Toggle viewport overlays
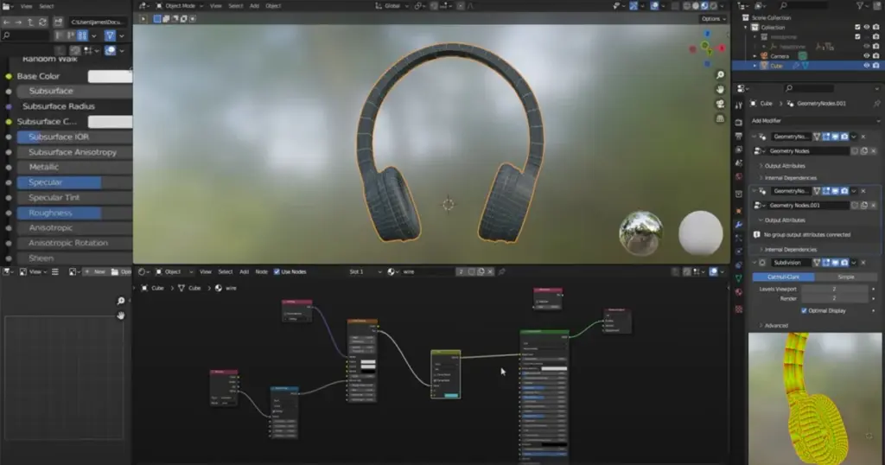Image resolution: width=885 pixels, height=465 pixels. [655, 6]
